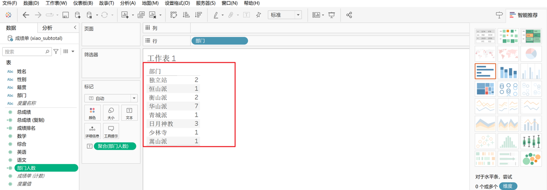Image resolution: width=547 pixels, height=190 pixels.
Task: Click the presentation mode icon
Action: point(332,15)
